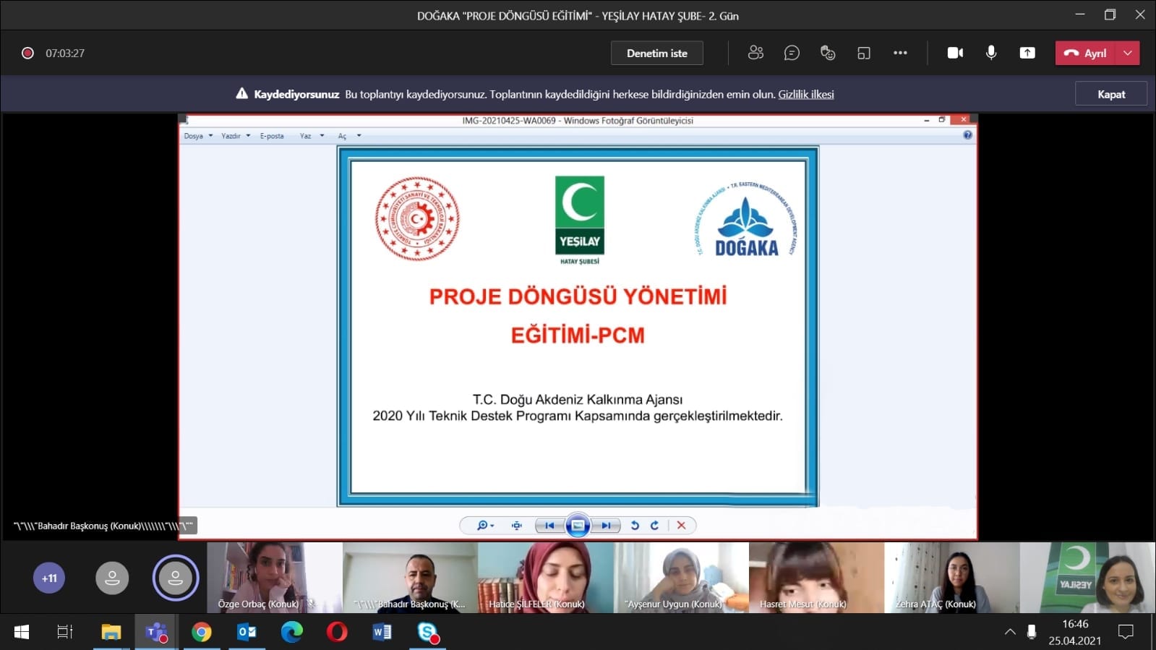1156x650 pixels.
Task: Open Skype from taskbar
Action: (x=428, y=632)
